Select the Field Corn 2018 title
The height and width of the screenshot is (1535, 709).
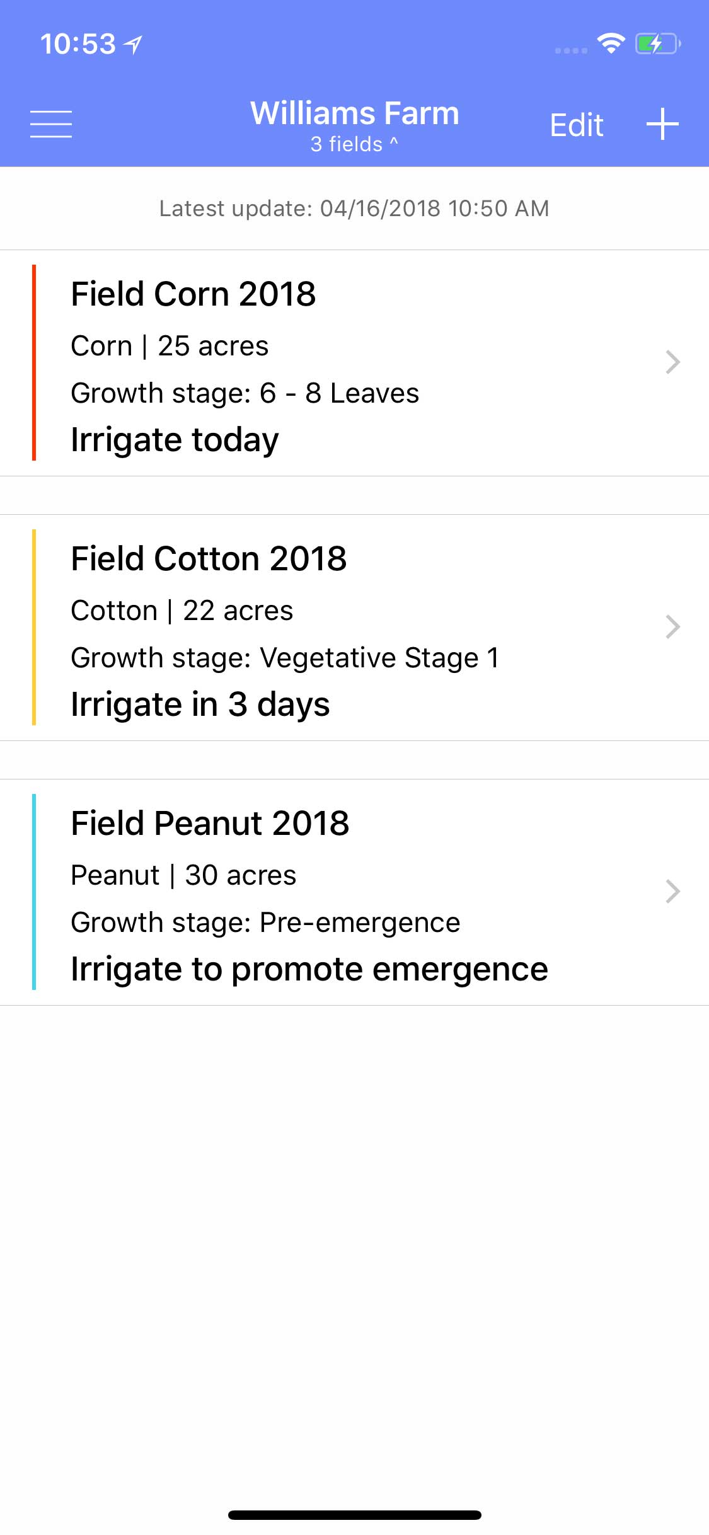pos(193,294)
